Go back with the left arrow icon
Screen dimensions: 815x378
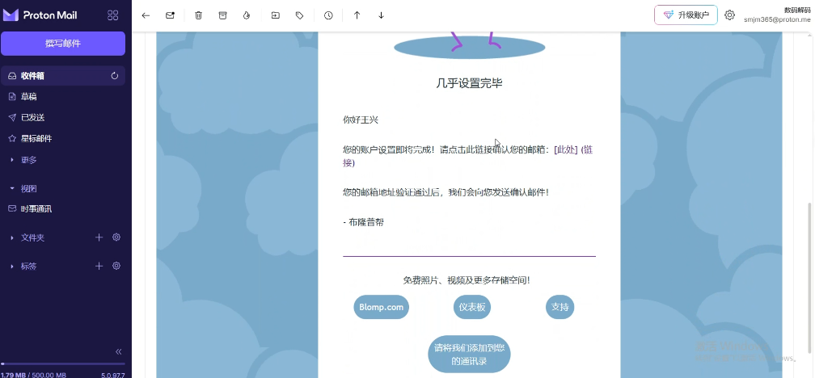tap(146, 15)
